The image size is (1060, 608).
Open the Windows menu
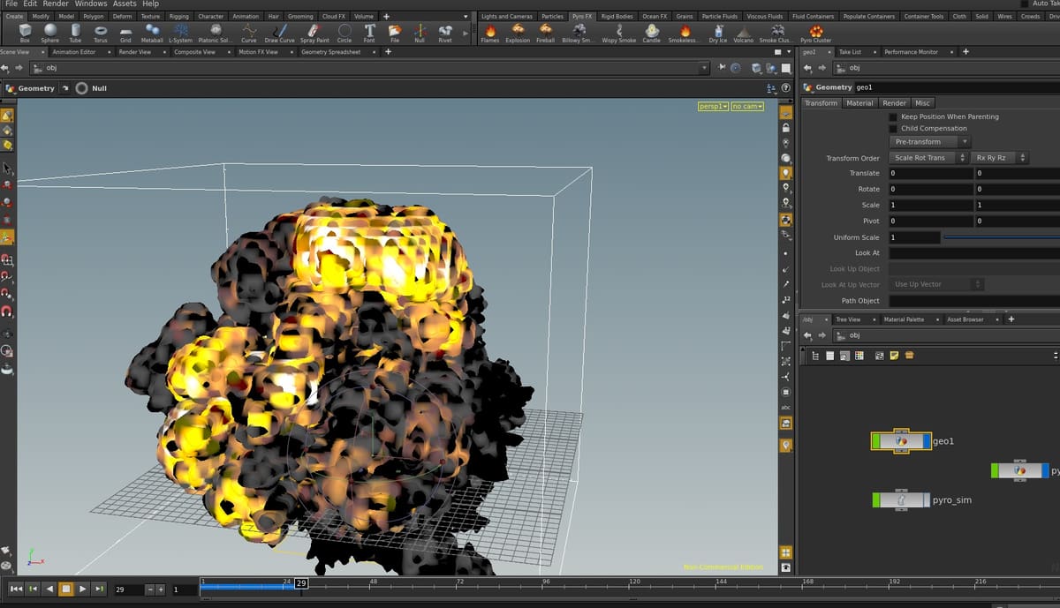(90, 4)
